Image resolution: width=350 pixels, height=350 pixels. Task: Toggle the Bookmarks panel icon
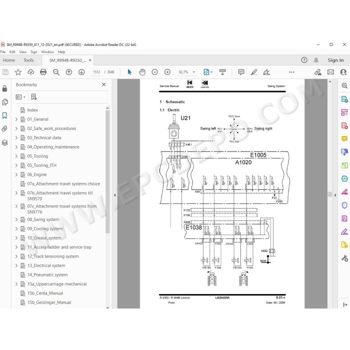4,115
